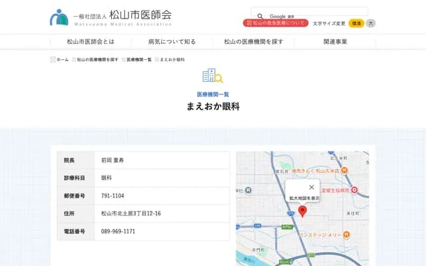Screen dimensions: 426x266
Task: Close the map info popup
Action: pyautogui.click(x=312, y=188)
